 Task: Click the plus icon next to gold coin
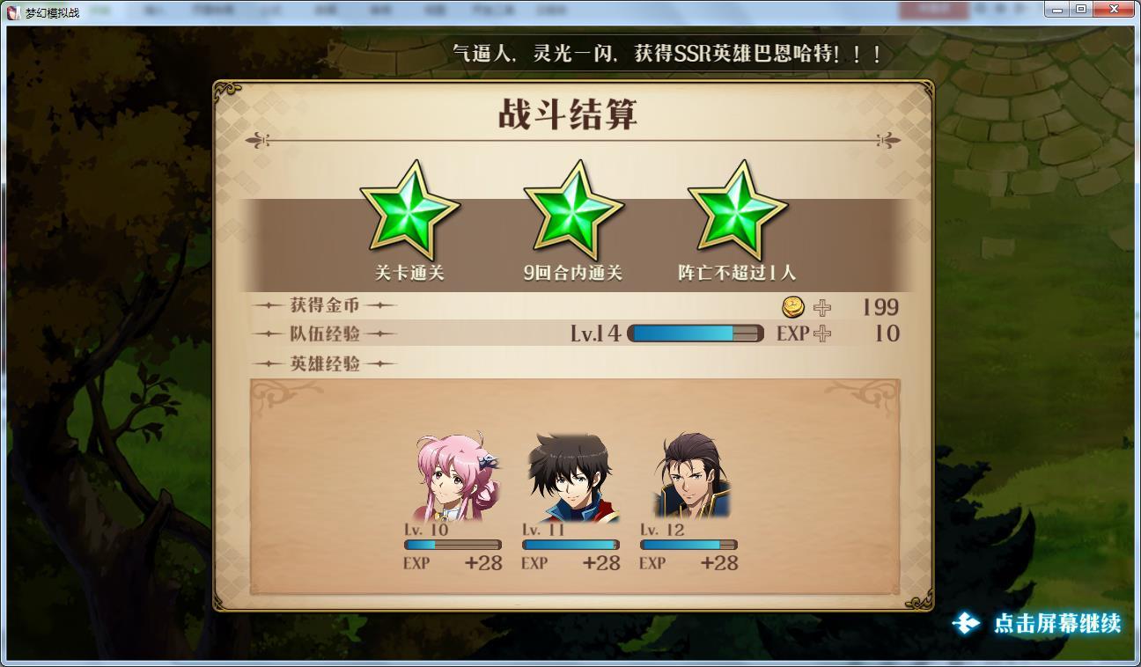coord(821,307)
